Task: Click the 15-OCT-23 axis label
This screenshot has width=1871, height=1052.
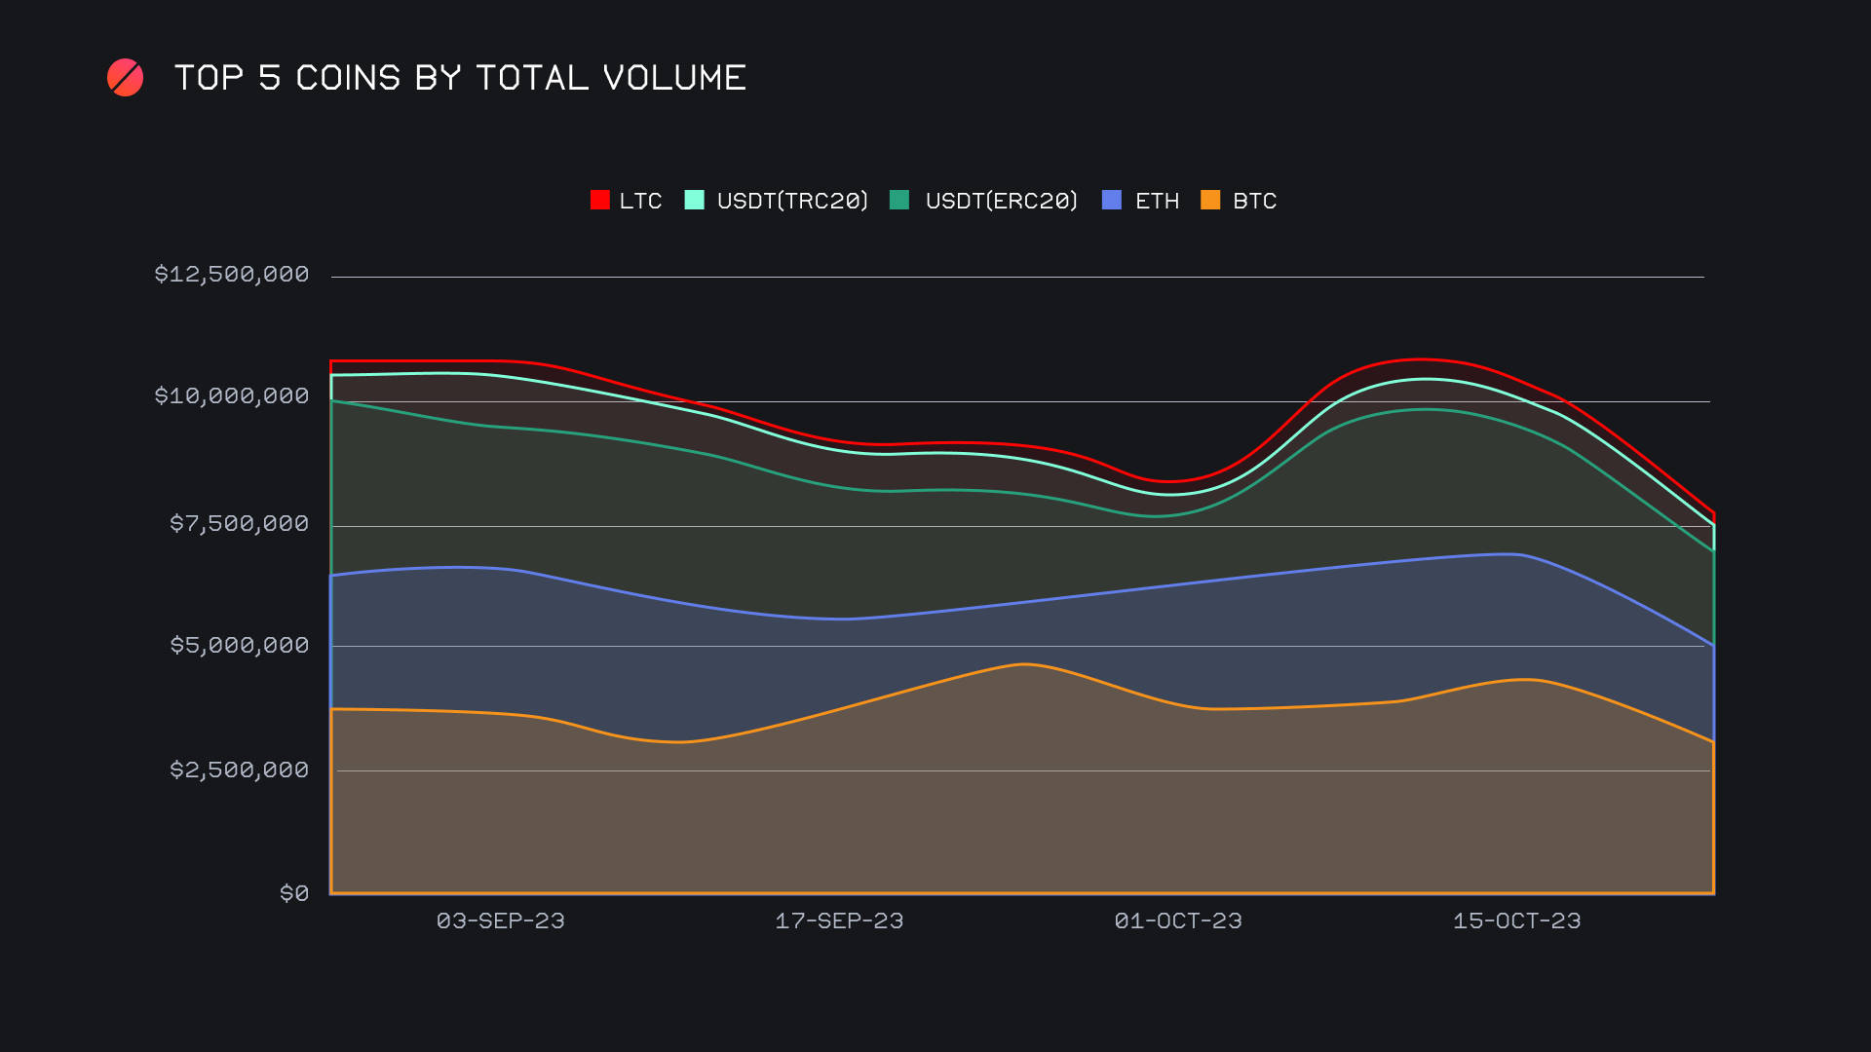Action: pos(1516,921)
